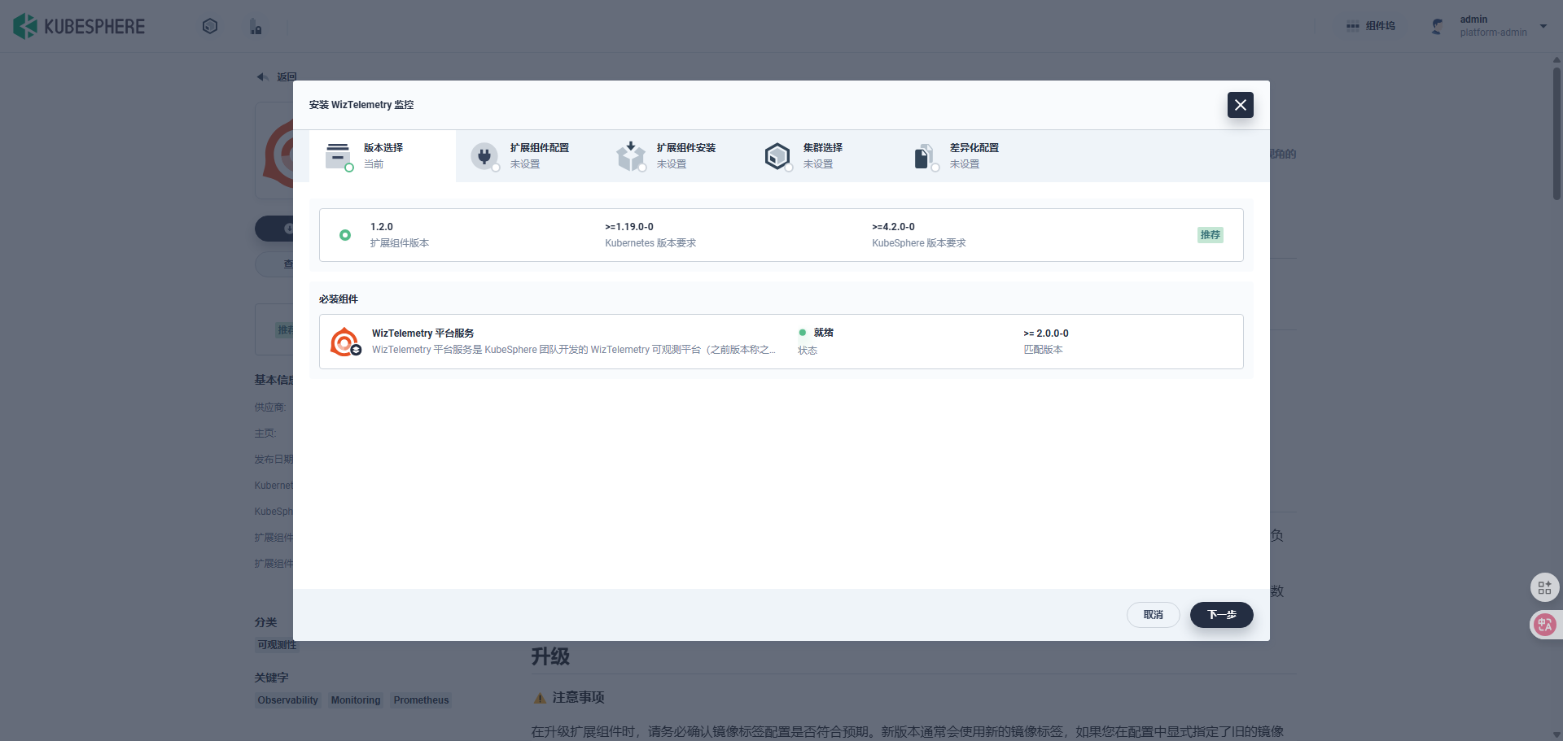Select the 扩展组件配置 step tab
1563x741 pixels.
pyautogui.click(x=529, y=156)
